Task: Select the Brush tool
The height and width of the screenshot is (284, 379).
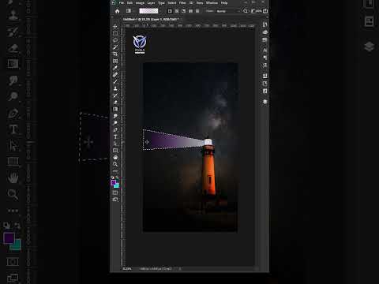Action: 115,81
